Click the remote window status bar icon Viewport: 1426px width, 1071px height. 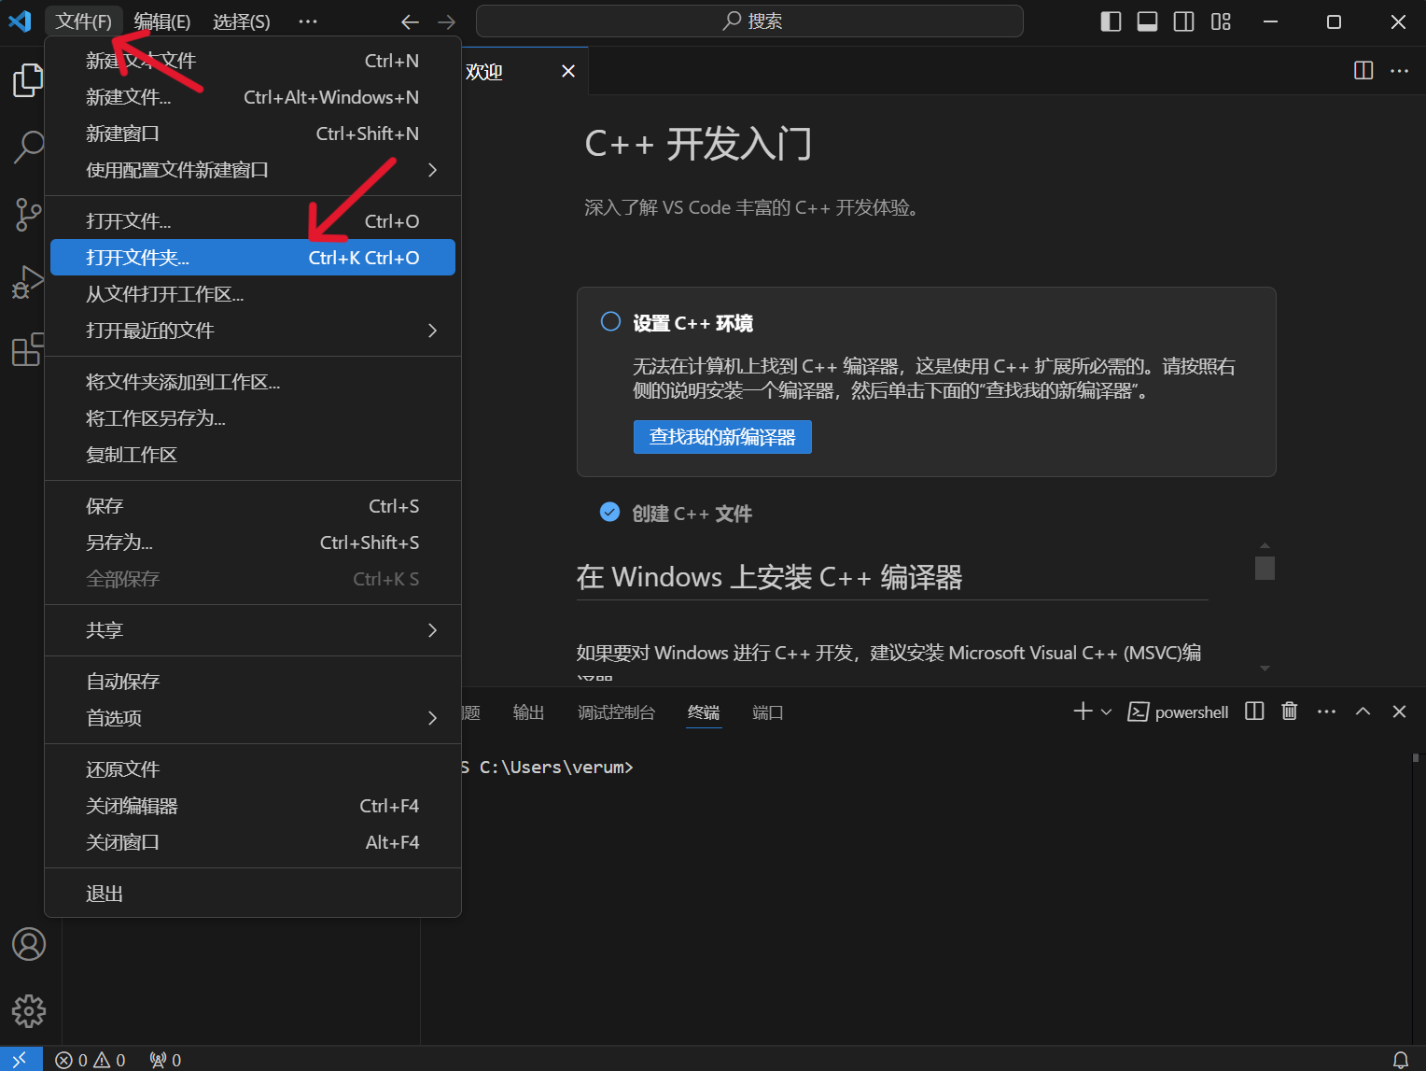20,1060
